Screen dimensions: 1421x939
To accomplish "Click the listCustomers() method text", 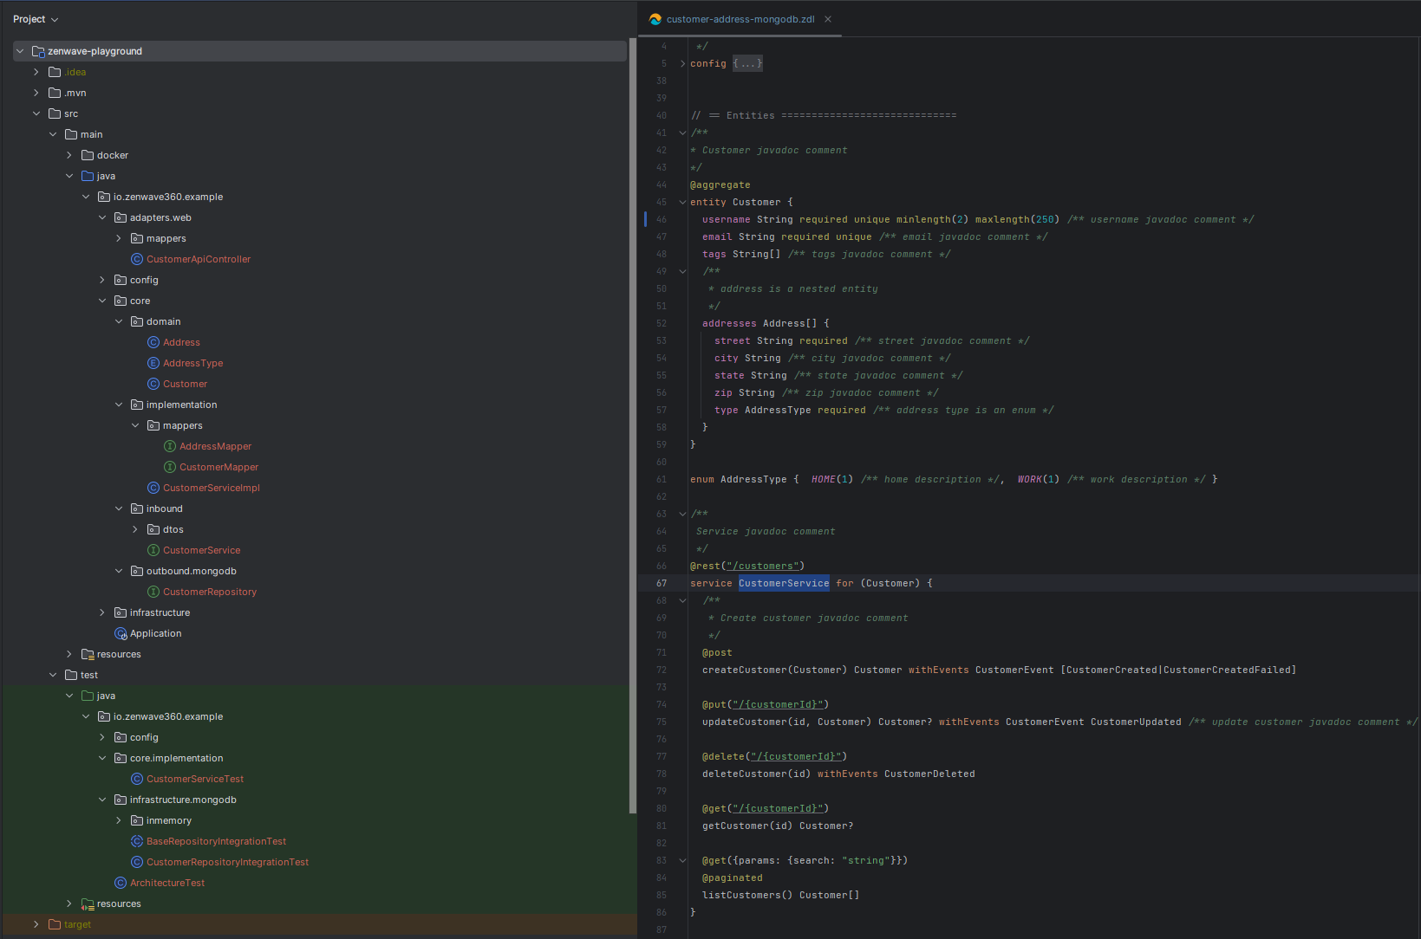I will (747, 895).
